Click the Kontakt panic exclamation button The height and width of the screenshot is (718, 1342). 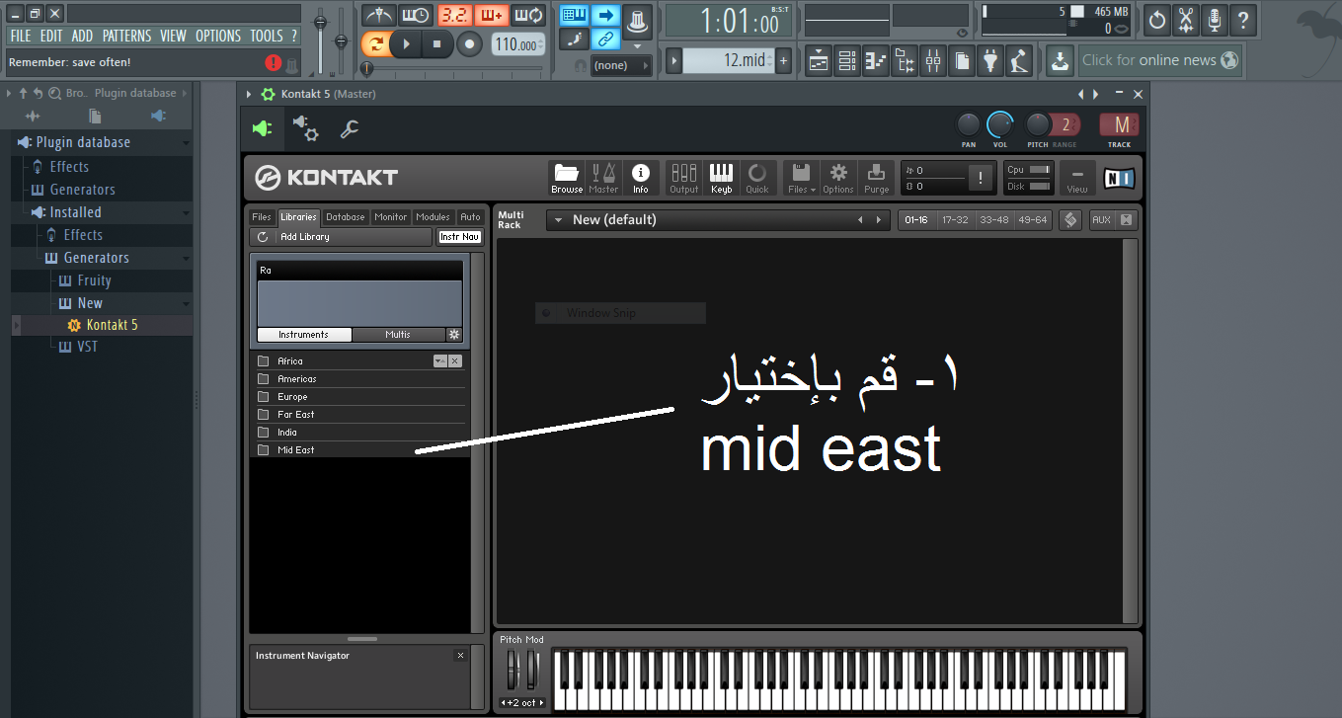pos(980,178)
